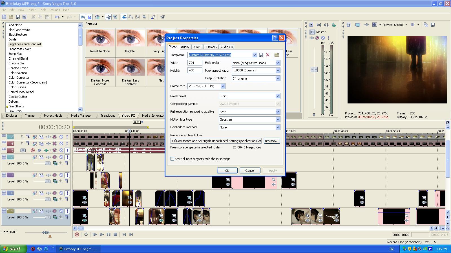The width and height of the screenshot is (451, 253).
Task: Toggle Lock Envelopes to Events icon
Action: [x=108, y=17]
